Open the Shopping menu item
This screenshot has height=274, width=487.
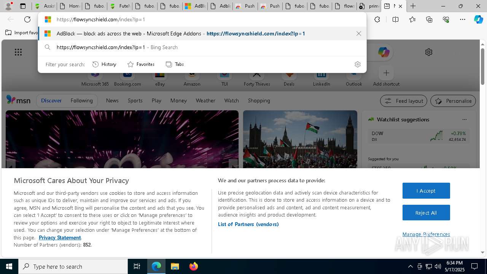[259, 100]
